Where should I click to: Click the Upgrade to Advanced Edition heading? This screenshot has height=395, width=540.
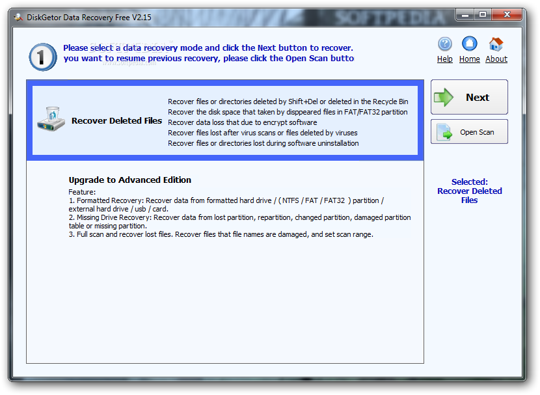[x=130, y=180]
